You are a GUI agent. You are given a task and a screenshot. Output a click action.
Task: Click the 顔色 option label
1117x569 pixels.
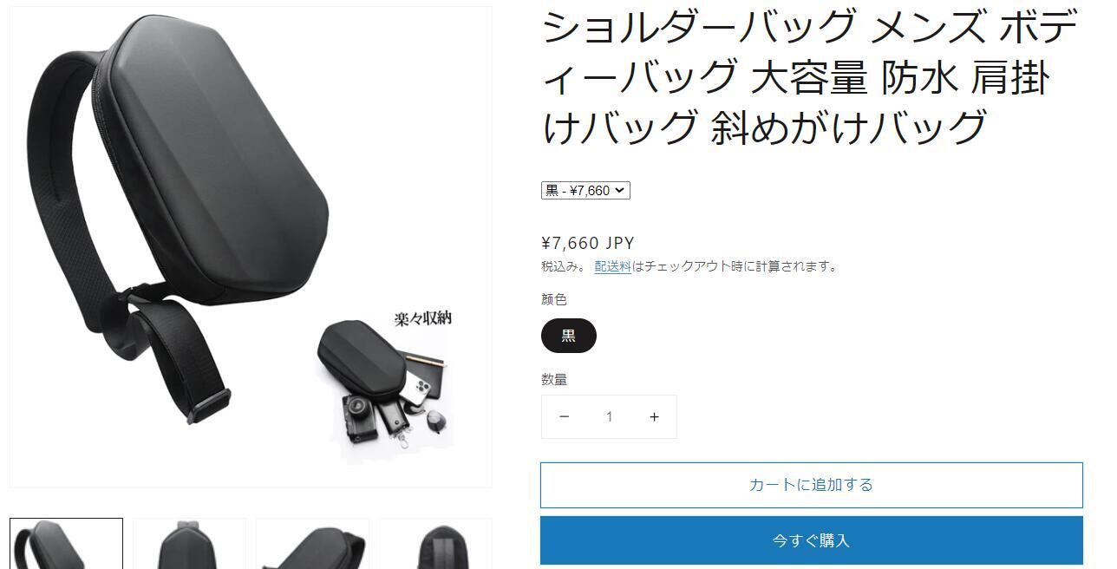click(x=554, y=299)
